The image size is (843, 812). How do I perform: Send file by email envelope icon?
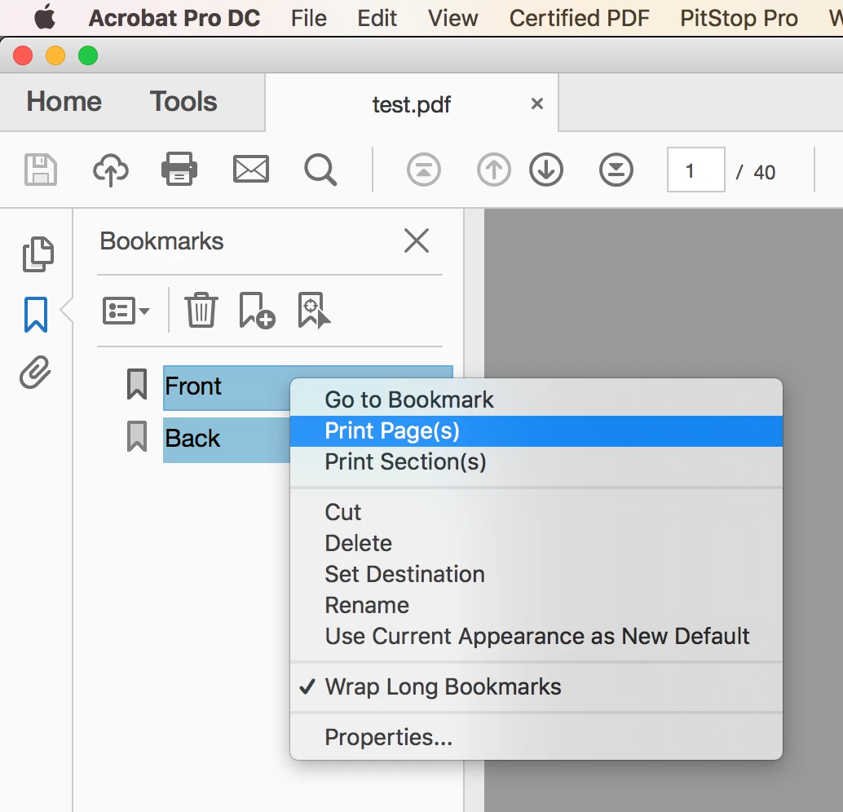point(250,170)
